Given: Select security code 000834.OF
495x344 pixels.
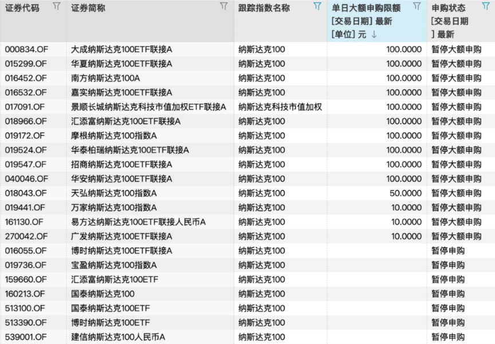Looking at the screenshot, I should point(26,49).
